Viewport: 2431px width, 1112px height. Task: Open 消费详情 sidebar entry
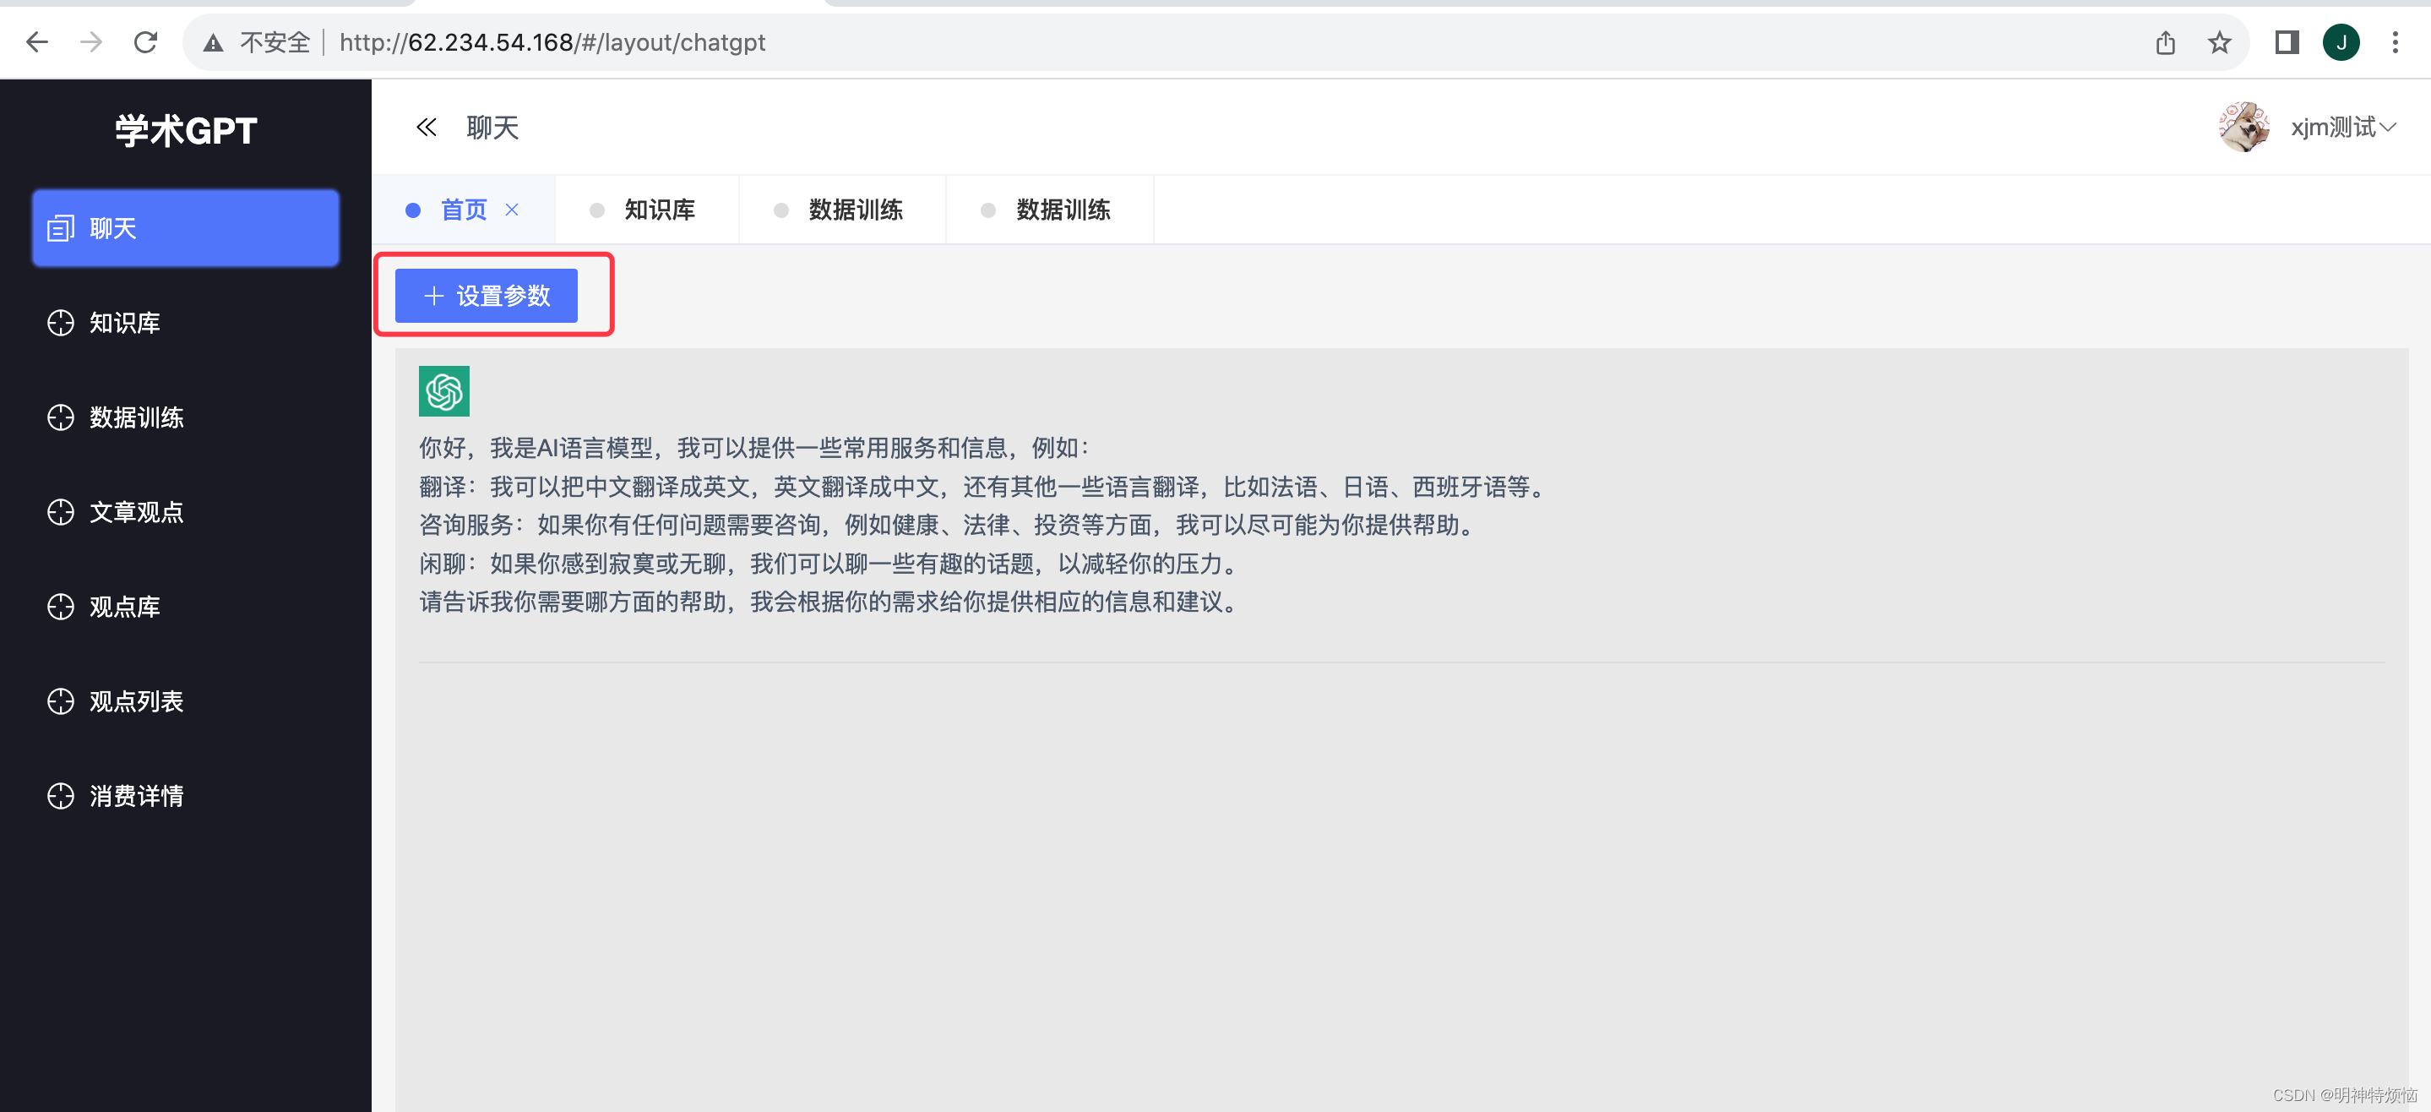(136, 796)
